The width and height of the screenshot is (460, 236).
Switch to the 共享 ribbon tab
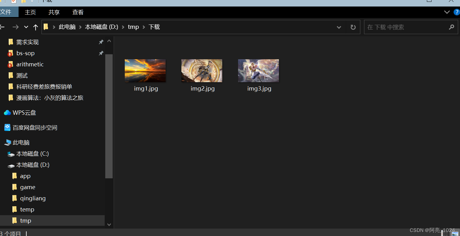(54, 12)
